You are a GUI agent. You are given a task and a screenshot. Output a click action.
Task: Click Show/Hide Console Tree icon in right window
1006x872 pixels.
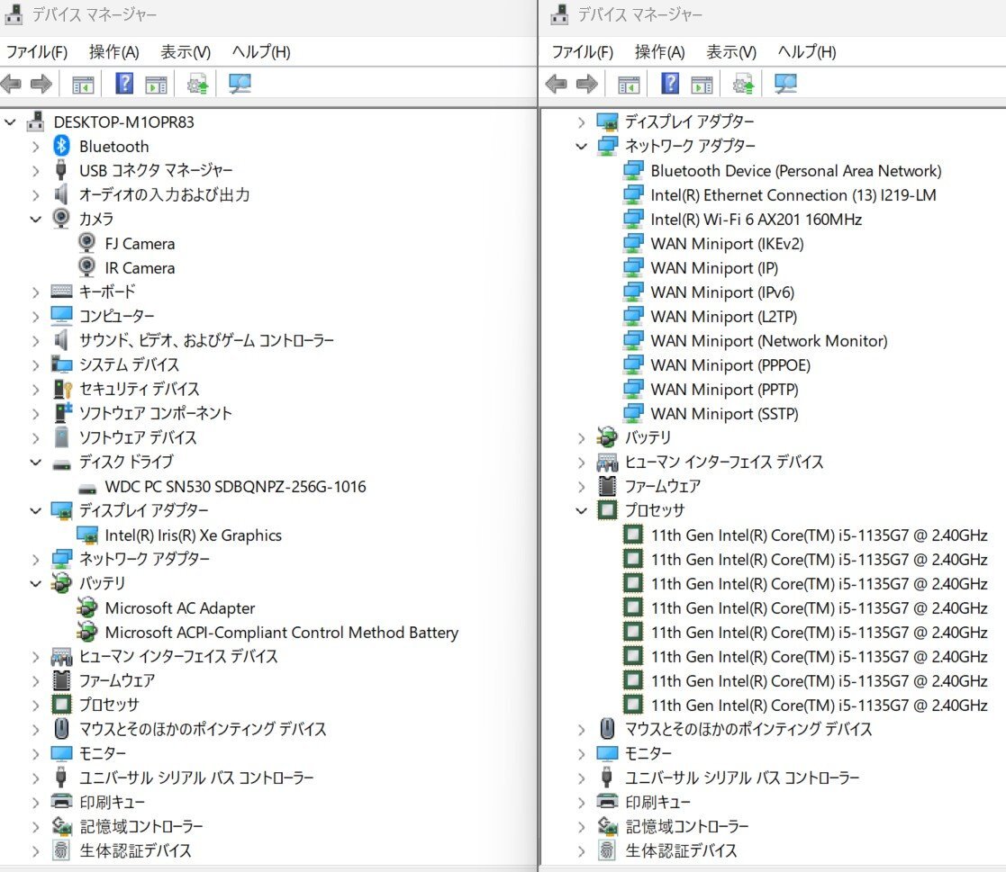point(629,85)
